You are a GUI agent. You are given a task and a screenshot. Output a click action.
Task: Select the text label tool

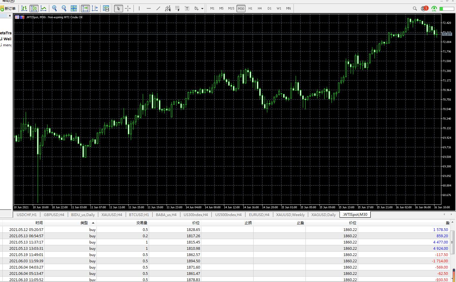click(187, 8)
